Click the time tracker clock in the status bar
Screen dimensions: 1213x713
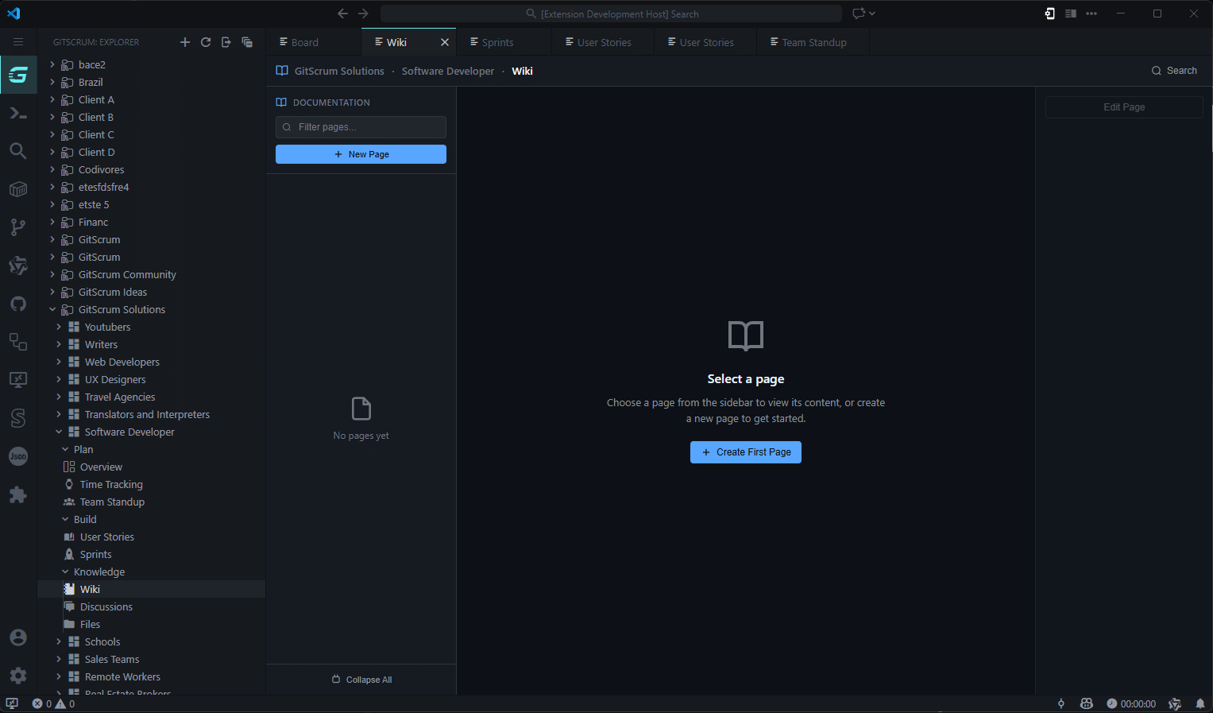[1132, 703]
